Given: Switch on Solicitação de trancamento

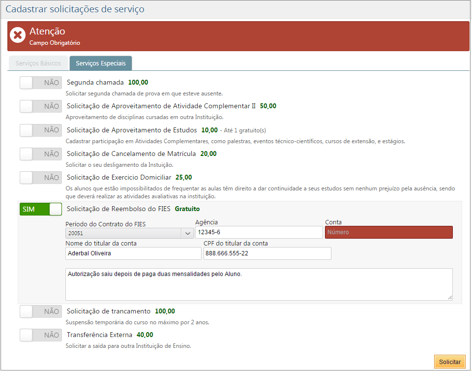Looking at the screenshot, I should coord(41,311).
